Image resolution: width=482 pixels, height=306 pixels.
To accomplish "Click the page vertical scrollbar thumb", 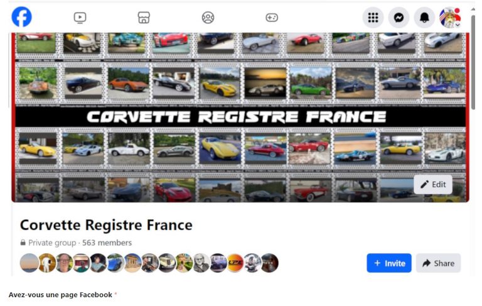I will pyautogui.click(x=473, y=62).
